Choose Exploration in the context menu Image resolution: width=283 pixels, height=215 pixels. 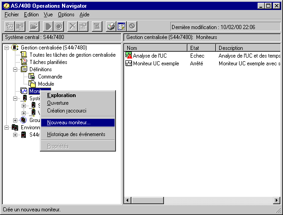point(78,95)
